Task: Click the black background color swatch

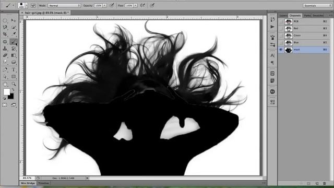Action: click(x=11, y=97)
